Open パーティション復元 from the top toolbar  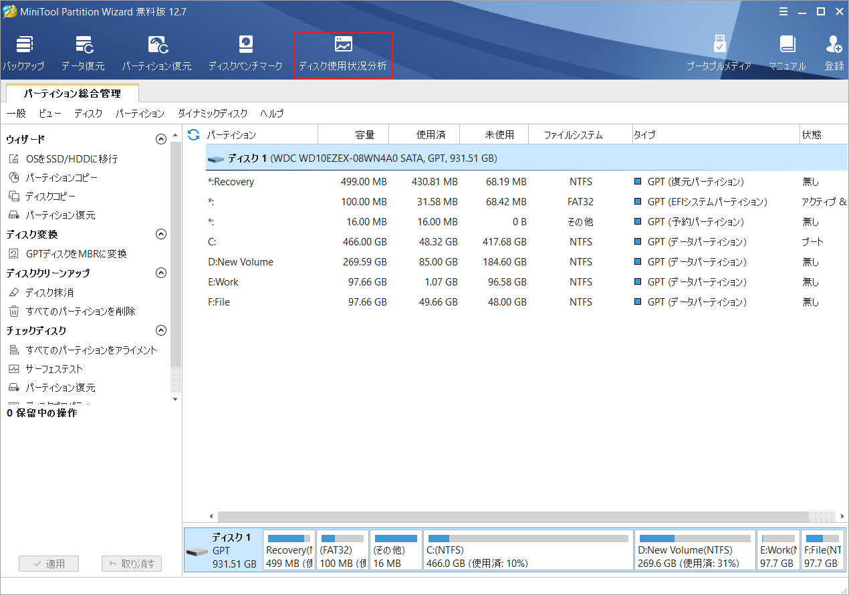coord(157,52)
